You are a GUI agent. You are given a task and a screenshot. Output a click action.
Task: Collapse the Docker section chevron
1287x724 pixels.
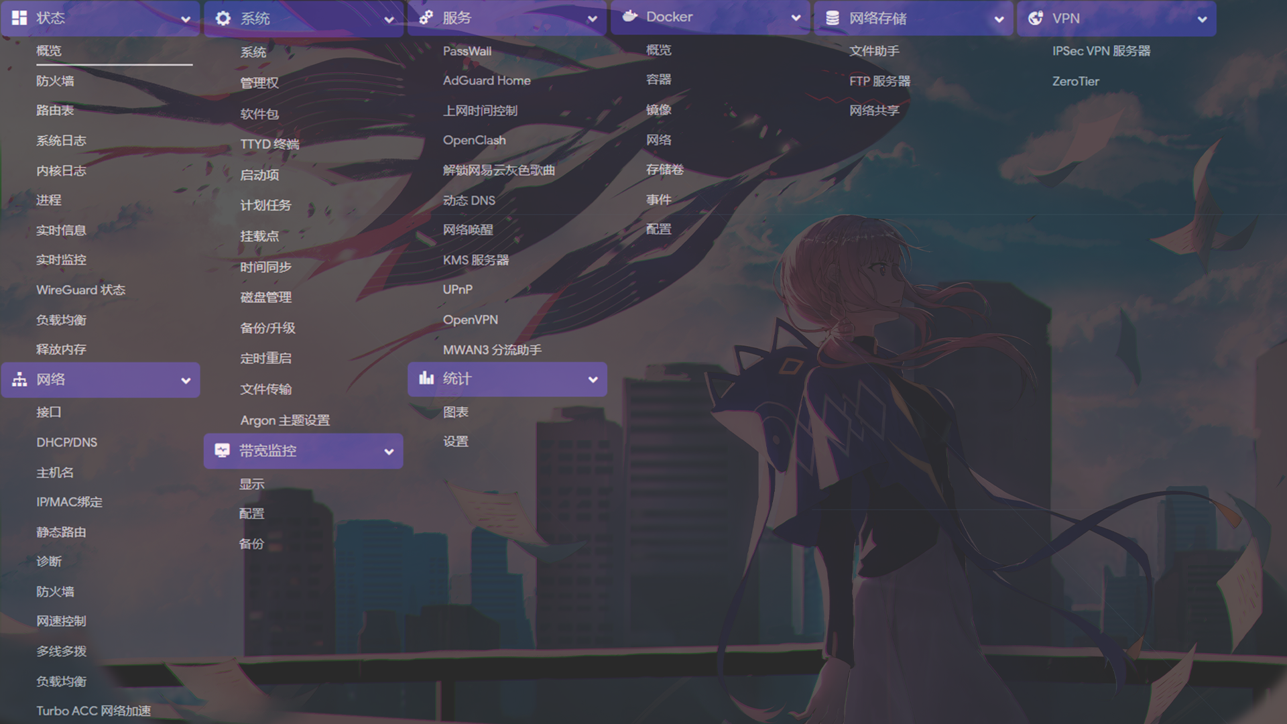[796, 18]
